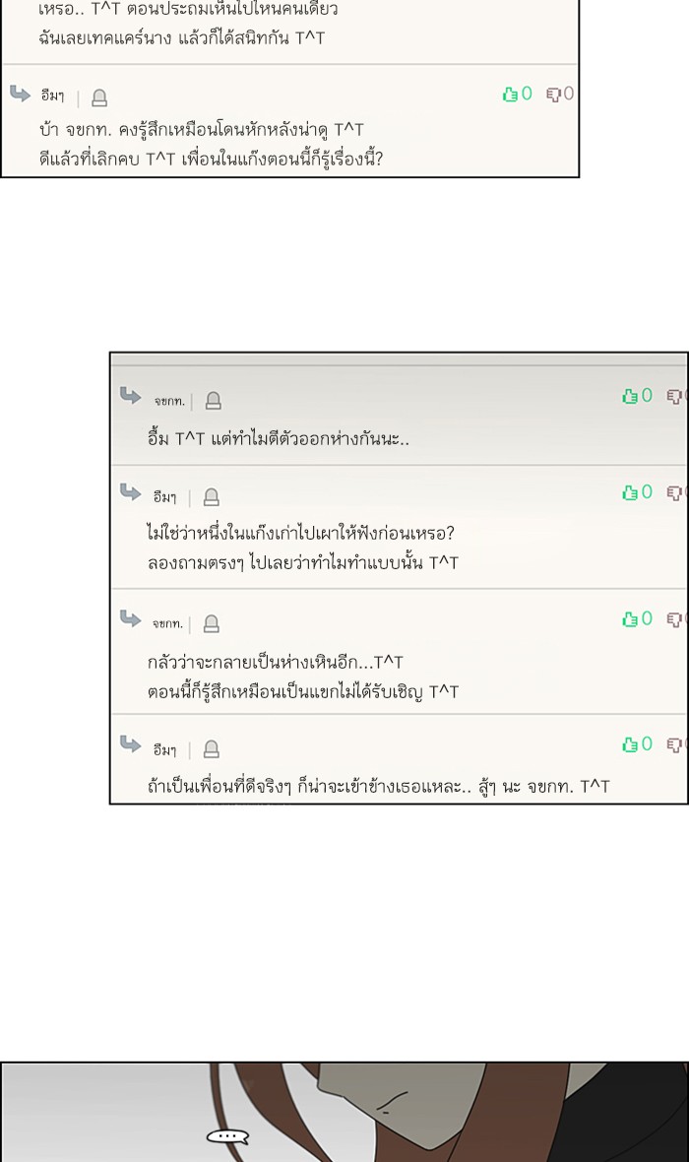Open username จขกท. above 'อึ้ม T^T' comment
Image resolution: width=689 pixels, height=1162 pixels.
pyautogui.click(x=168, y=401)
